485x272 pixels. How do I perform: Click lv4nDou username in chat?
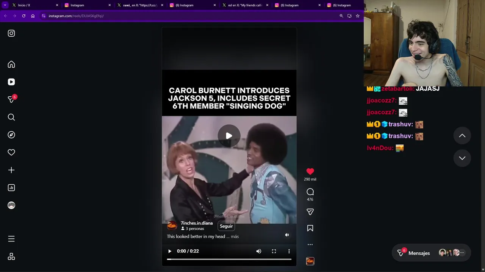pos(380,148)
